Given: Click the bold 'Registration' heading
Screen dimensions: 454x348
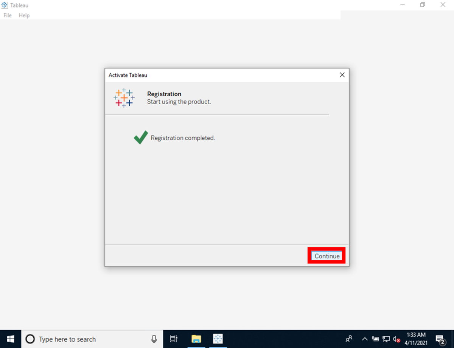Looking at the screenshot, I should click(x=164, y=94).
